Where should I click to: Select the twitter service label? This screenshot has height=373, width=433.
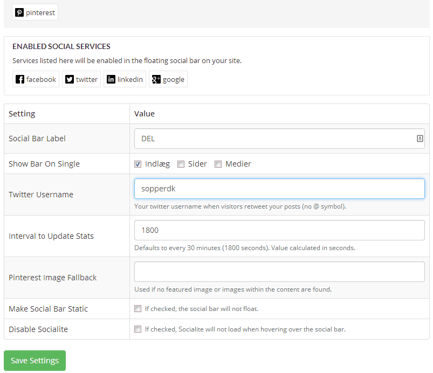[87, 80]
